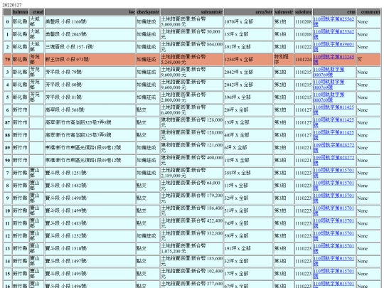The height and width of the screenshot is (288, 384).
Task: Select the '121,600' price cell in row 89
Action: pos(192,148)
